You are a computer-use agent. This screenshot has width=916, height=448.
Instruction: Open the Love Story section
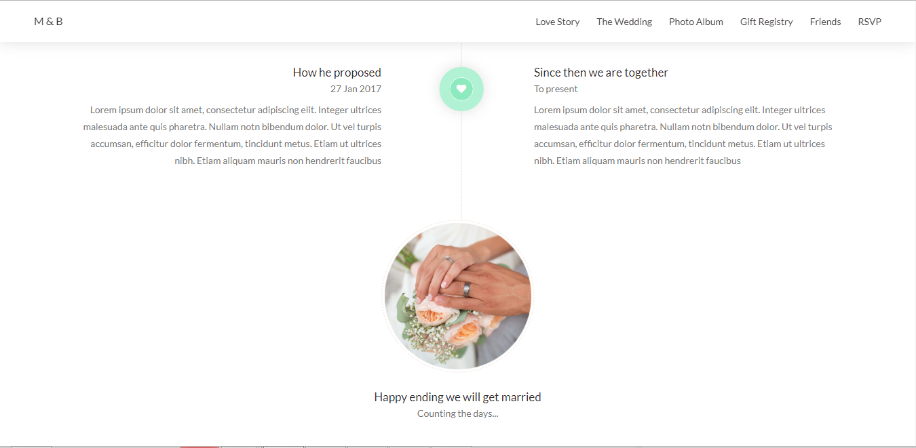click(x=558, y=22)
